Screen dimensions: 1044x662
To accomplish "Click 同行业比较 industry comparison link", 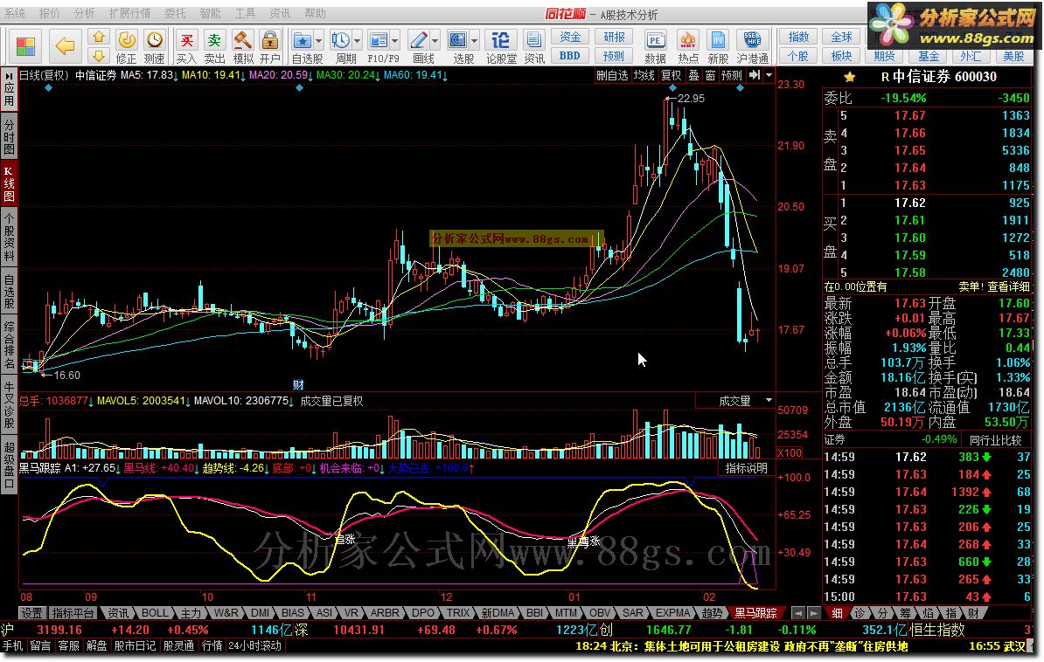I will (995, 440).
